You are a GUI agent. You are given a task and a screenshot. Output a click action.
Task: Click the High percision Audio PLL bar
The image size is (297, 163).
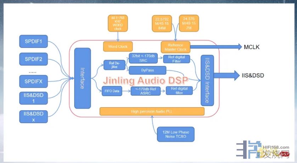(152, 112)
